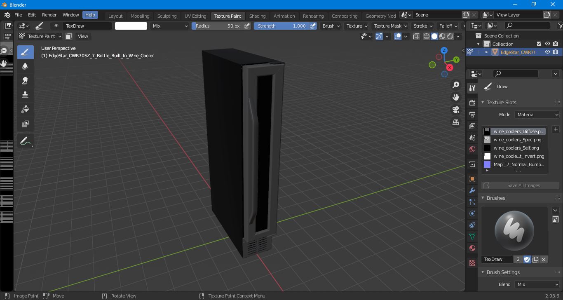
Task: Switch perspective/orthographic grid icon
Action: click(x=456, y=122)
